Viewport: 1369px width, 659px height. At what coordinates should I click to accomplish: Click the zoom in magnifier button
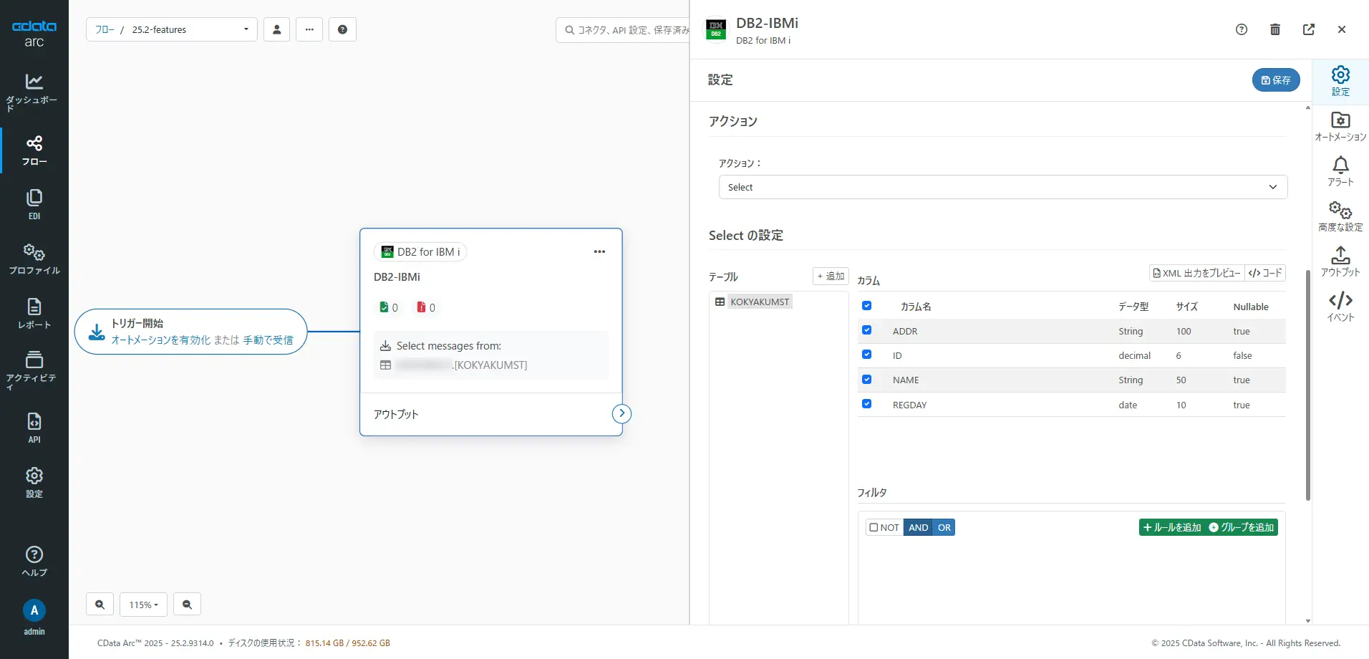(100, 605)
